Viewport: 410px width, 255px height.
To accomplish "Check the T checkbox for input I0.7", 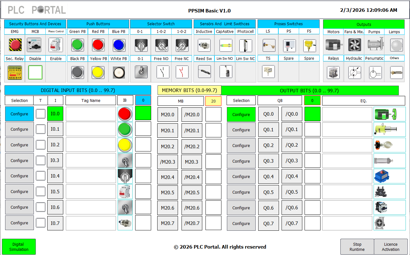I will (41, 223).
